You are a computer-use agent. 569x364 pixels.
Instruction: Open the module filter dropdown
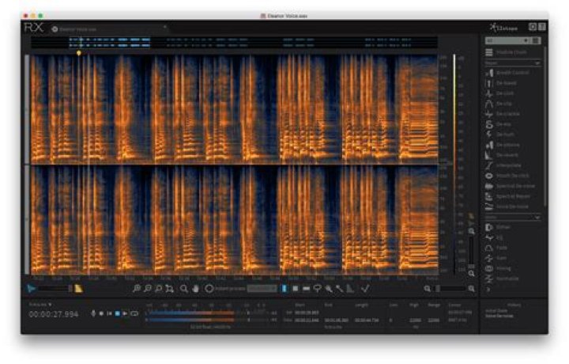507,40
